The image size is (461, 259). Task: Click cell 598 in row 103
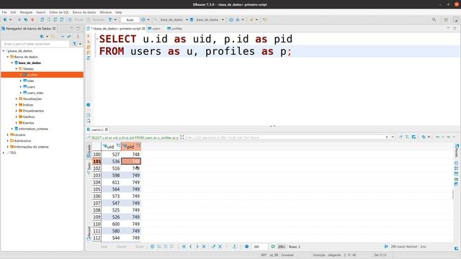pyautogui.click(x=112, y=176)
